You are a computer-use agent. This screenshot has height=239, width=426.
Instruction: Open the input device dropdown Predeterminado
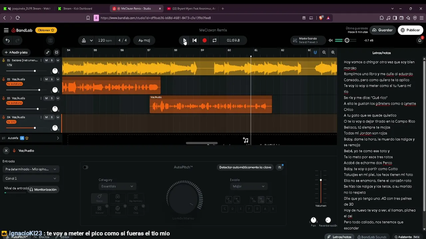pos(31,169)
